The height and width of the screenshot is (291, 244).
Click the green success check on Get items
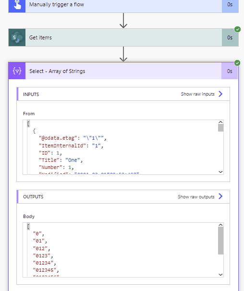237,29
